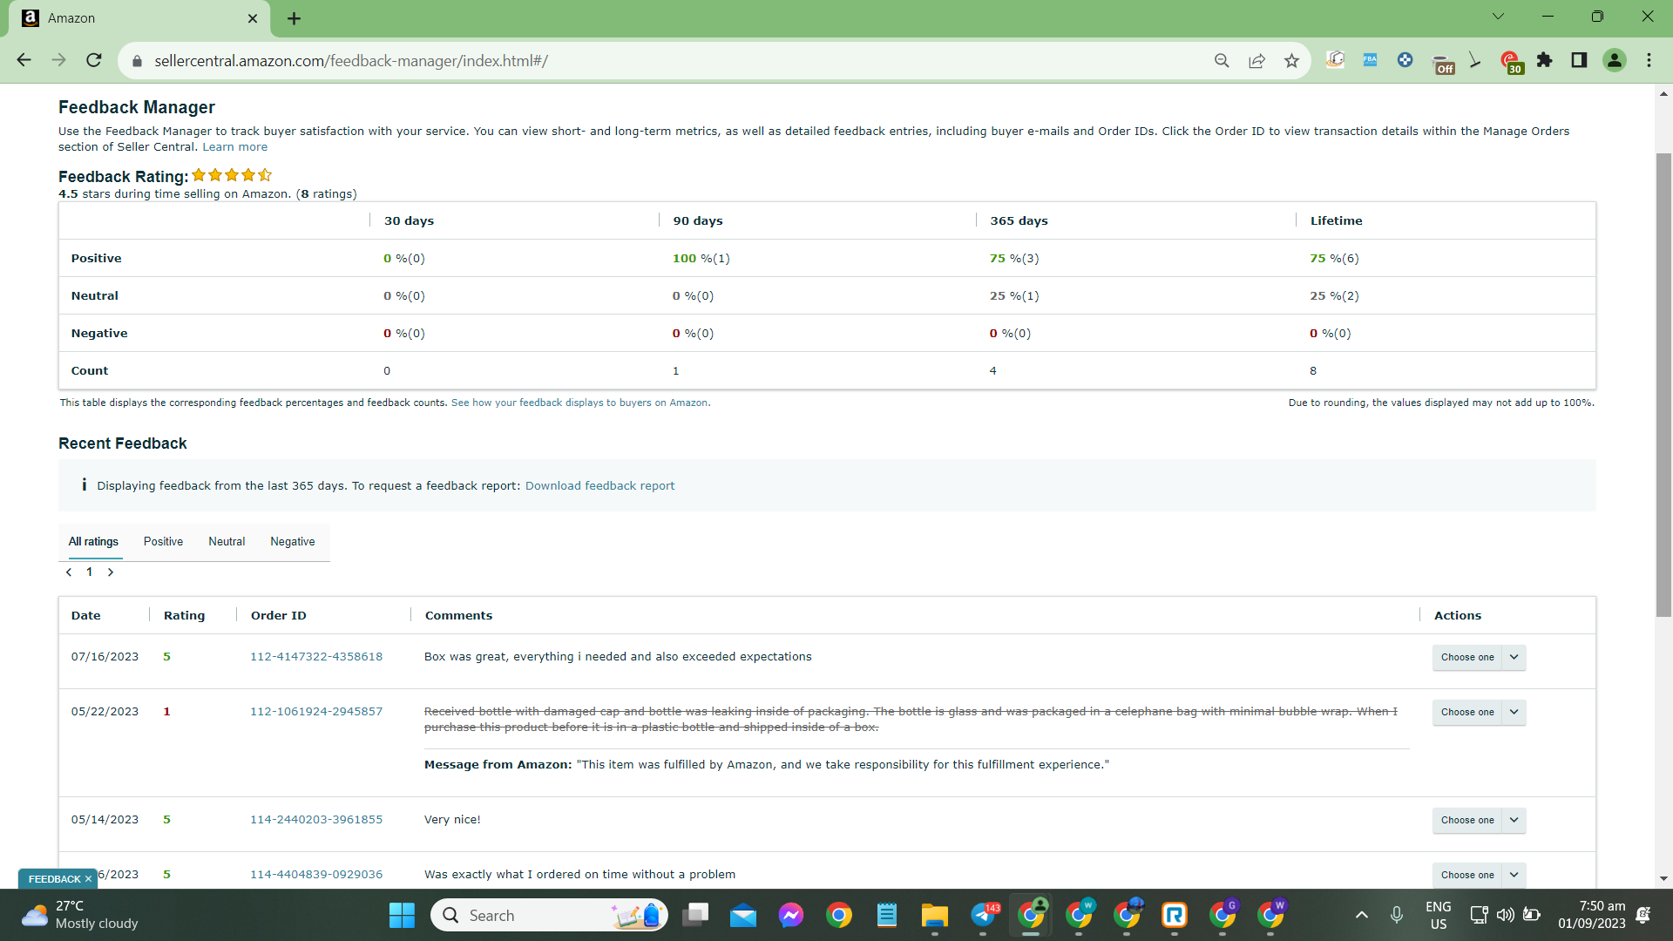Switch to the Positive feedback tab

[163, 542]
